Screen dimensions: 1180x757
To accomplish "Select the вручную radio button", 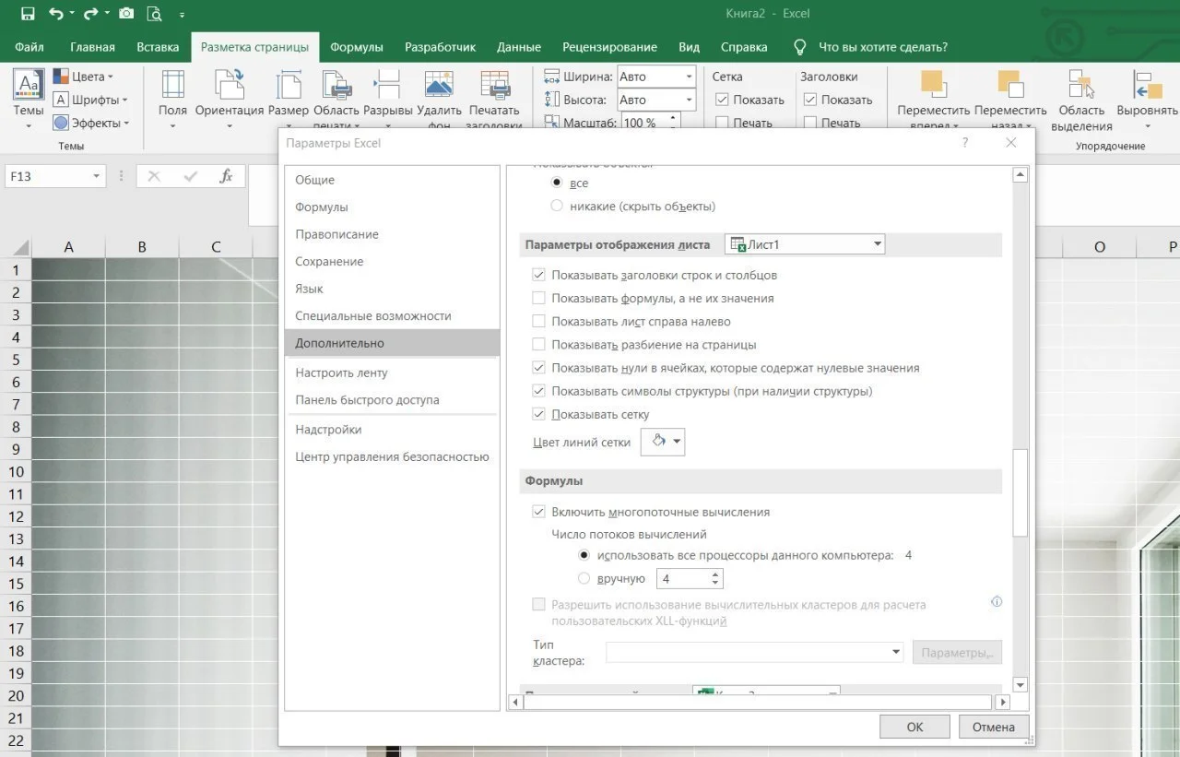I will [584, 579].
